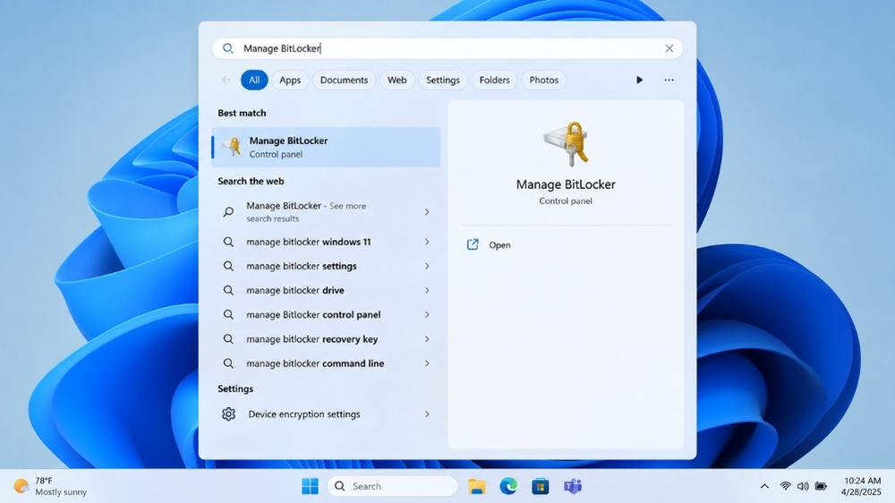The width and height of the screenshot is (895, 503).
Task: Select 'manage bitlocker drive' suggestion
Action: (x=326, y=291)
